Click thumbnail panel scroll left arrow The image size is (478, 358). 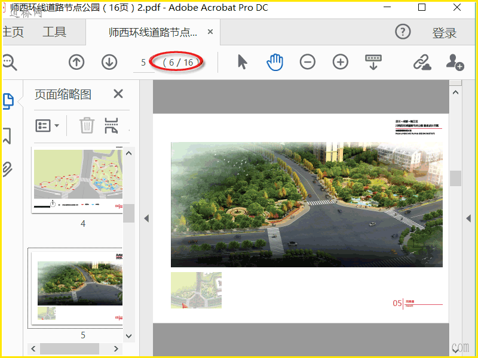(x=33, y=348)
